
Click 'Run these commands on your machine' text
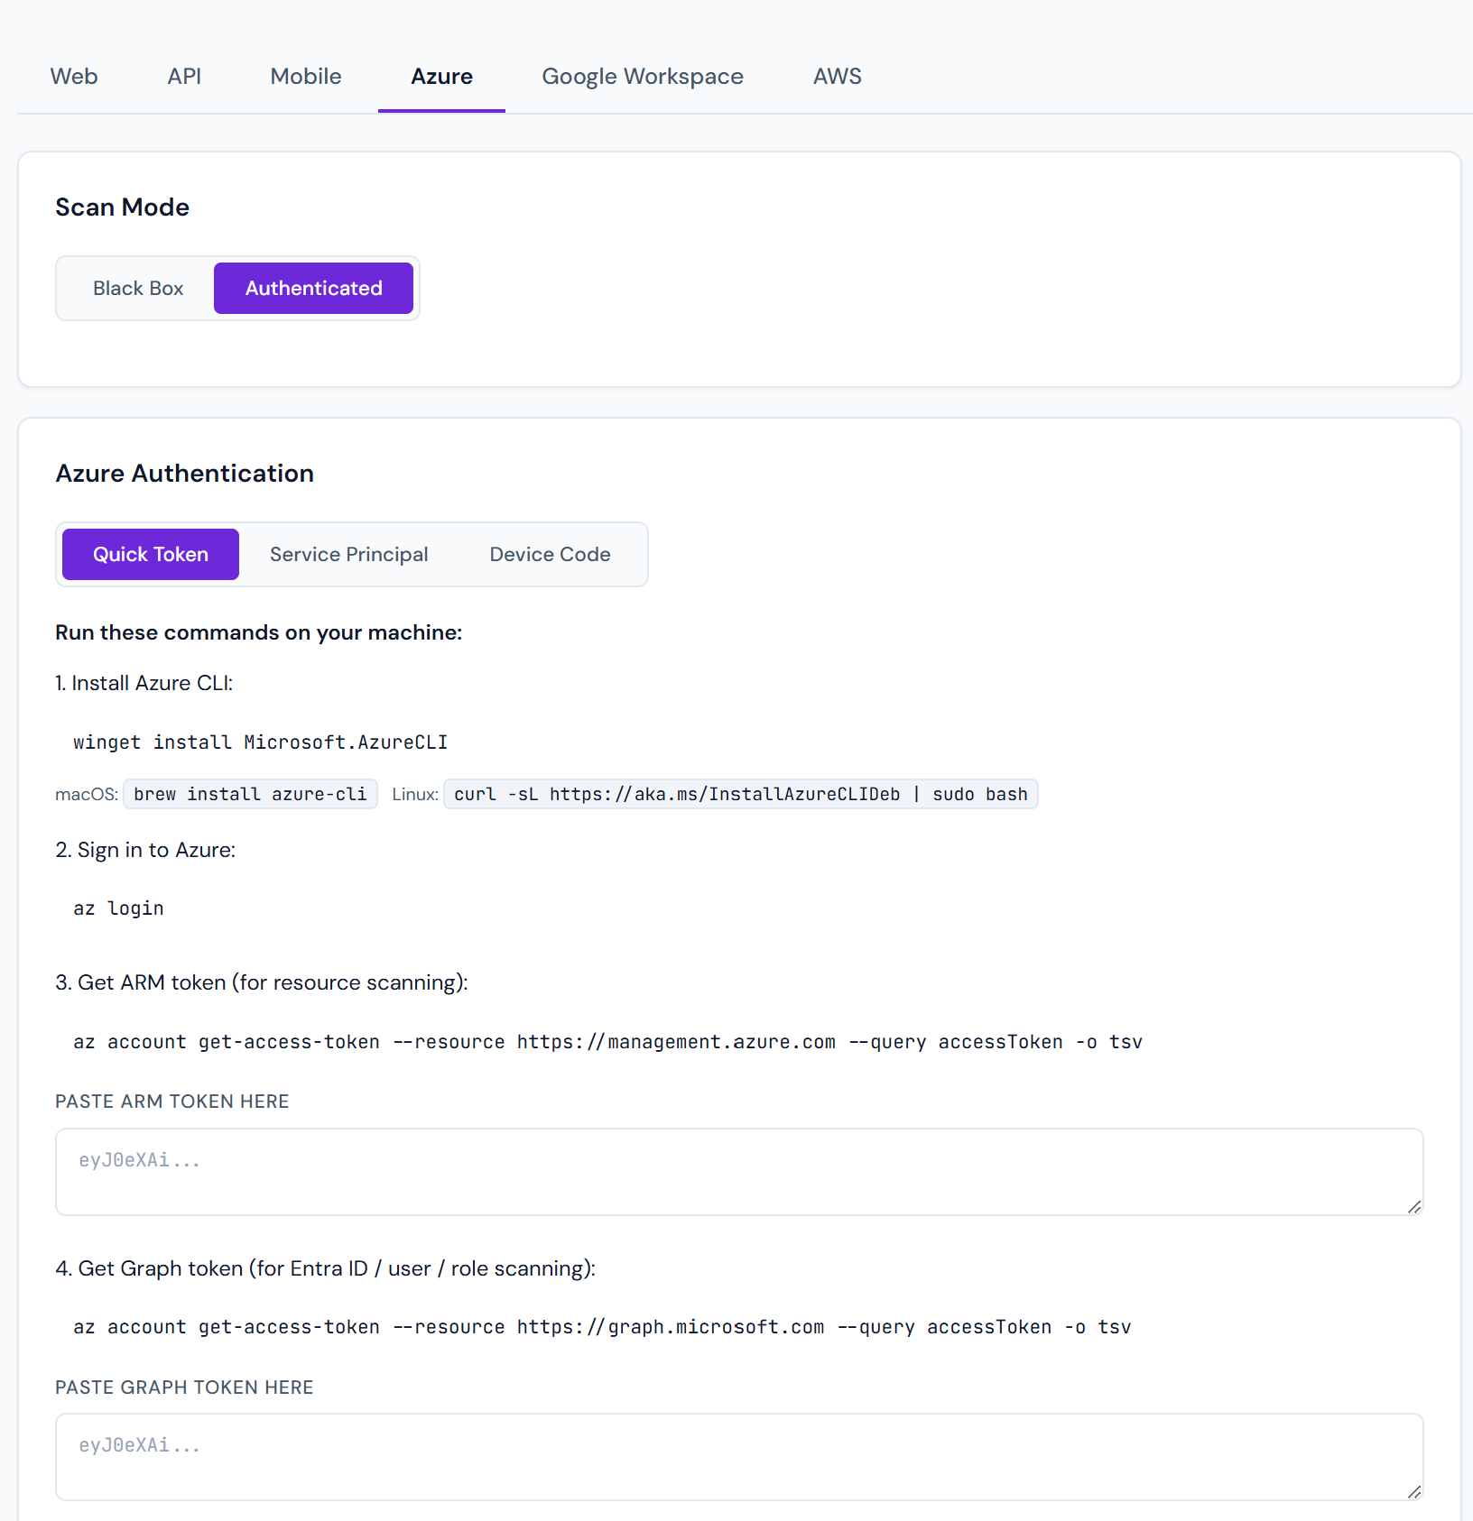(x=259, y=632)
